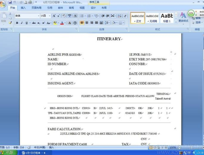Click the text highlight color icon
This screenshot has width=204, height=155.
pos(55,23)
